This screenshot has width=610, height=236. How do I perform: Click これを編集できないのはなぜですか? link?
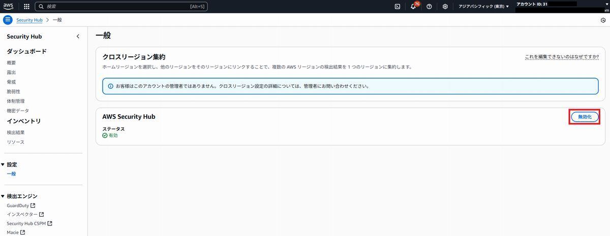tap(562, 57)
